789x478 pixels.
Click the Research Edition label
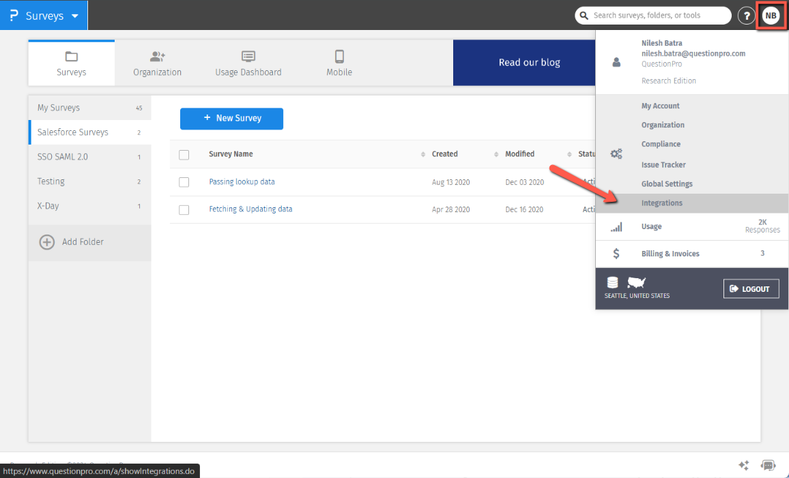pos(669,80)
